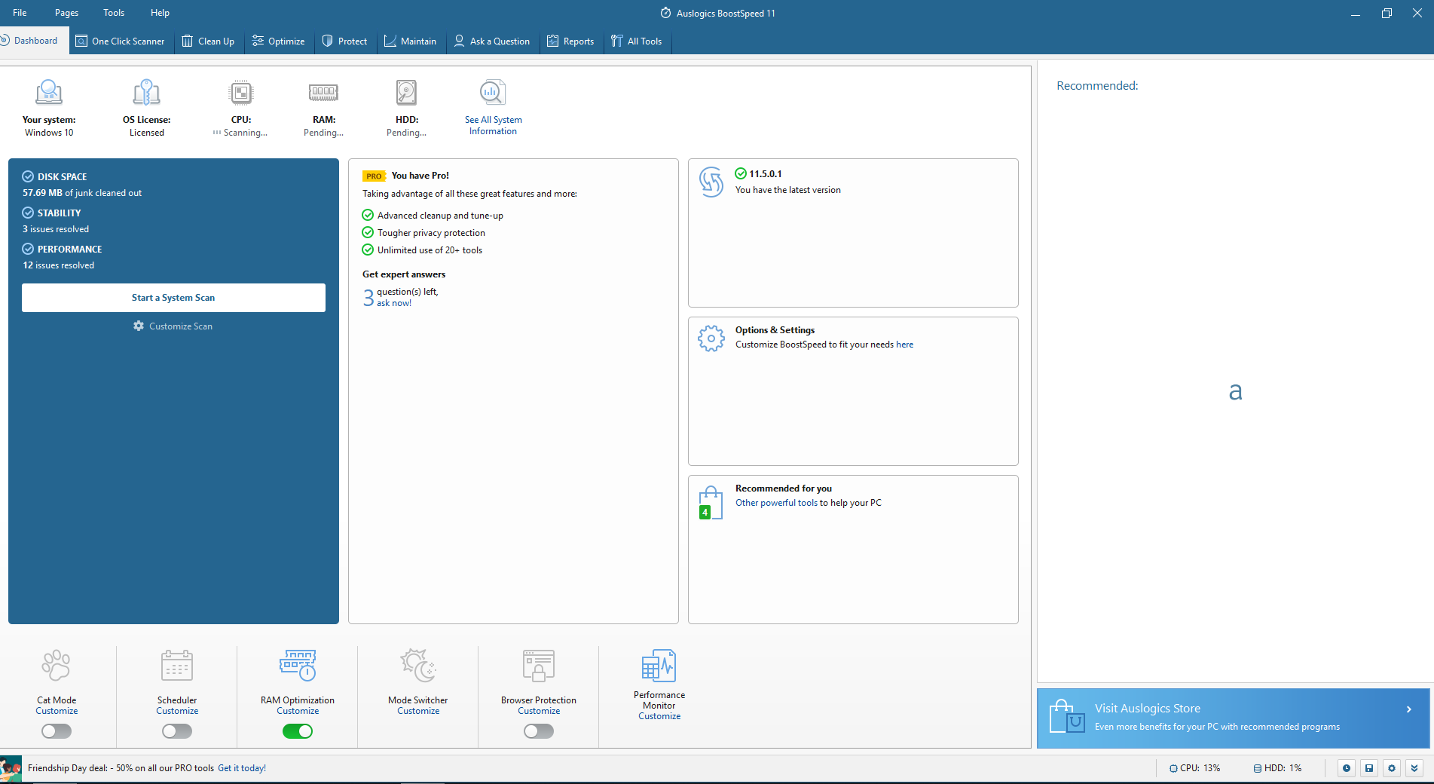Viewport: 1434px width, 784px height.
Task: Click the ask now! link
Action: pos(394,303)
